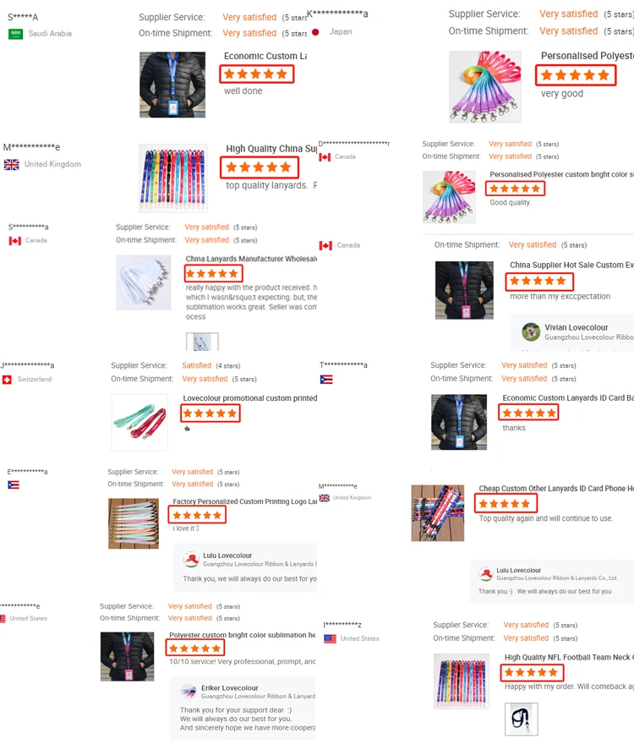Open 'Cheap Custom Other Lanyards ID Card' link

(x=556, y=489)
